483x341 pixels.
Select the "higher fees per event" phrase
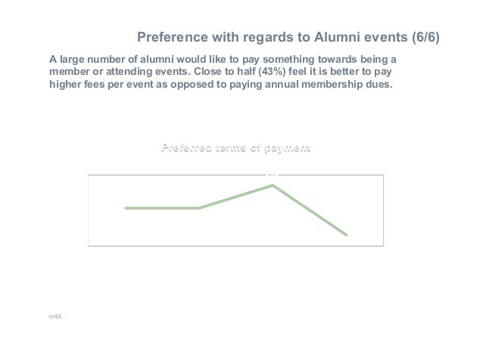[x=101, y=84]
